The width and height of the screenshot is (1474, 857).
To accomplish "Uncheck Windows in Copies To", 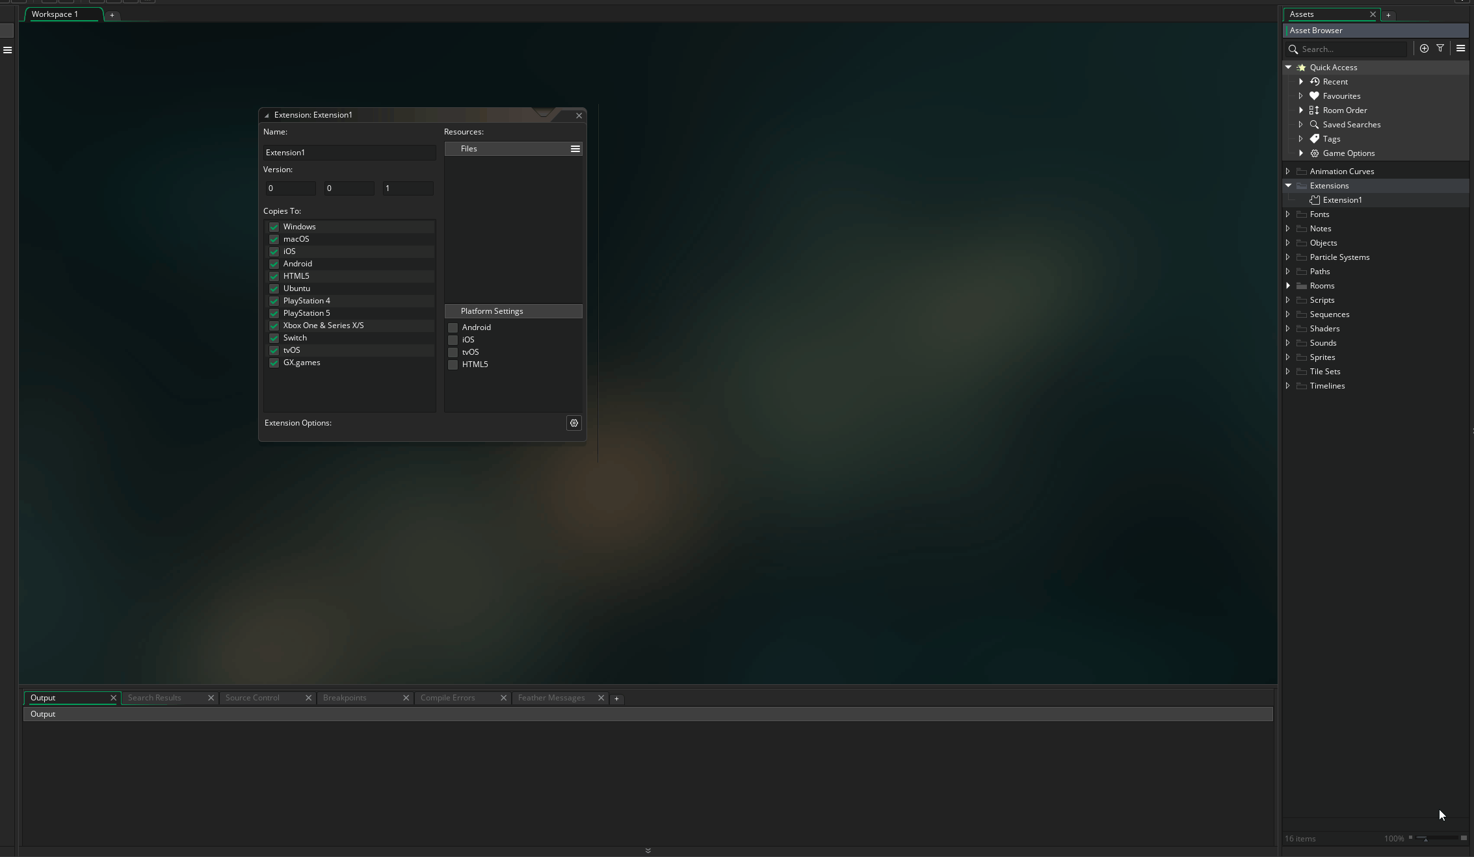I will [x=274, y=227].
